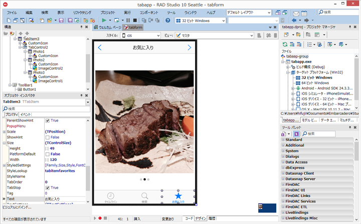This screenshot has height=224, width=361.
Task: Click the Run (green play) toolbar button
Action: [104, 20]
